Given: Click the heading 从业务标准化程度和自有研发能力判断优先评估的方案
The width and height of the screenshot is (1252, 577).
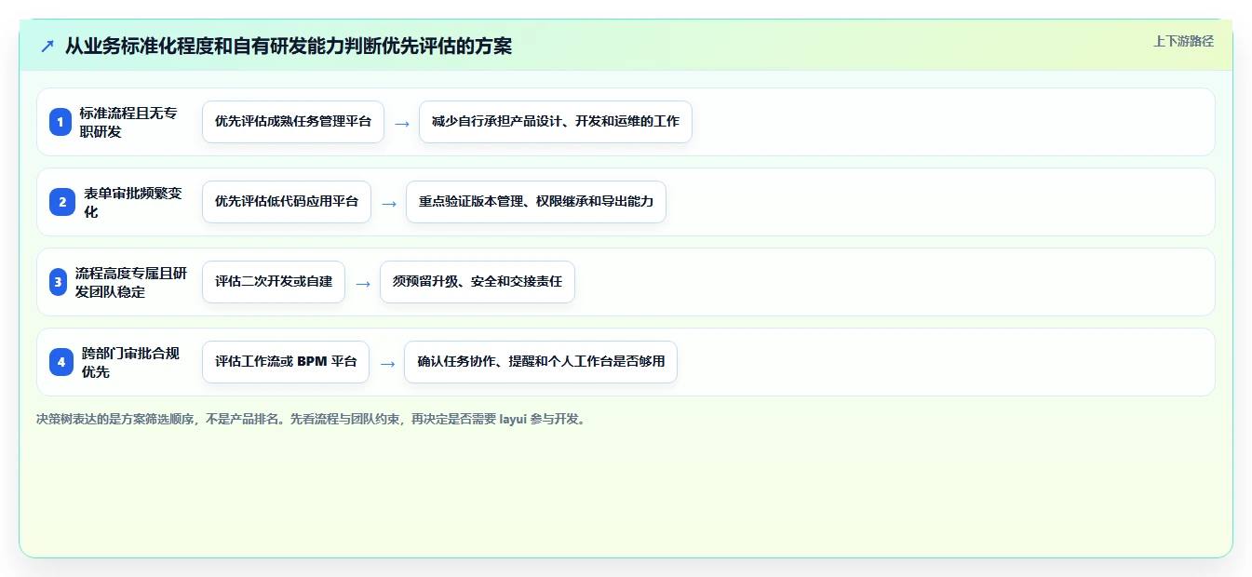Looking at the screenshot, I should tap(289, 46).
